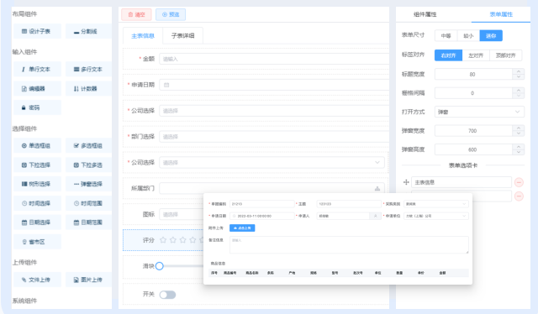Click the 单据编码 field in popup
This screenshot has height=314, width=538.
tap(261, 204)
